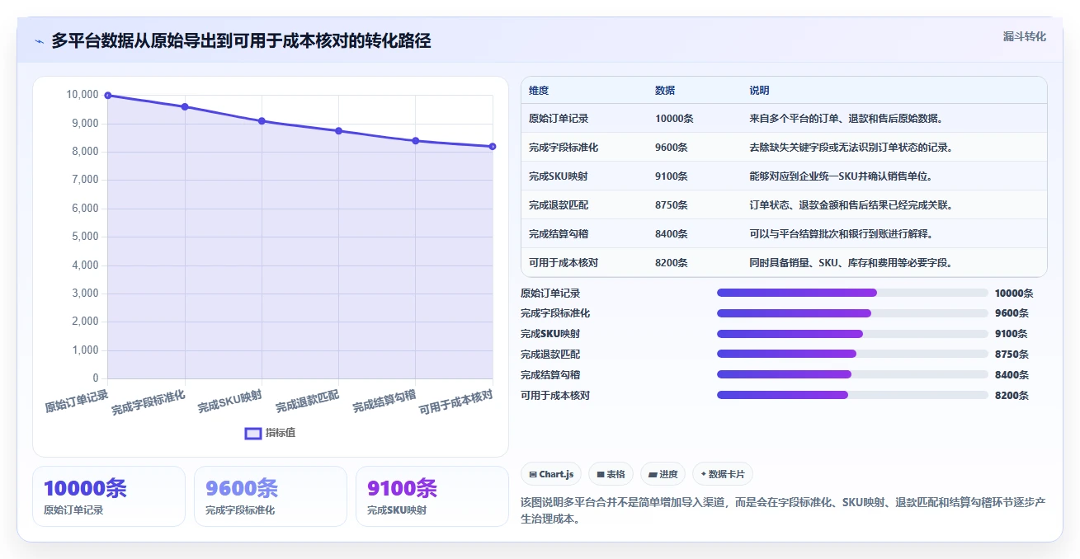Click the 可用于成本核对 x-axis label
This screenshot has width=1080, height=559.
(455, 402)
